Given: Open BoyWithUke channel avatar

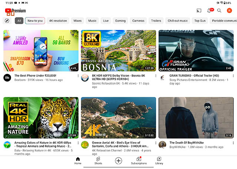Looking at the screenshot, I should point(162,145).
